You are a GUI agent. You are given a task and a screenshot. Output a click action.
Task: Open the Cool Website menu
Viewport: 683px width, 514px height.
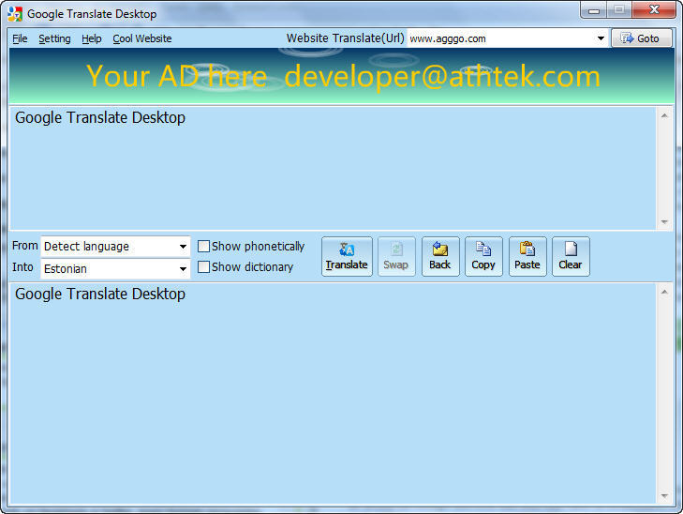coord(142,38)
